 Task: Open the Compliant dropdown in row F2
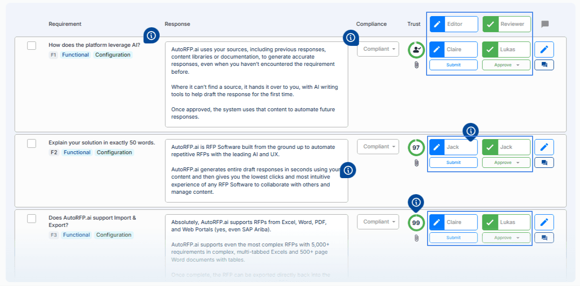click(378, 147)
